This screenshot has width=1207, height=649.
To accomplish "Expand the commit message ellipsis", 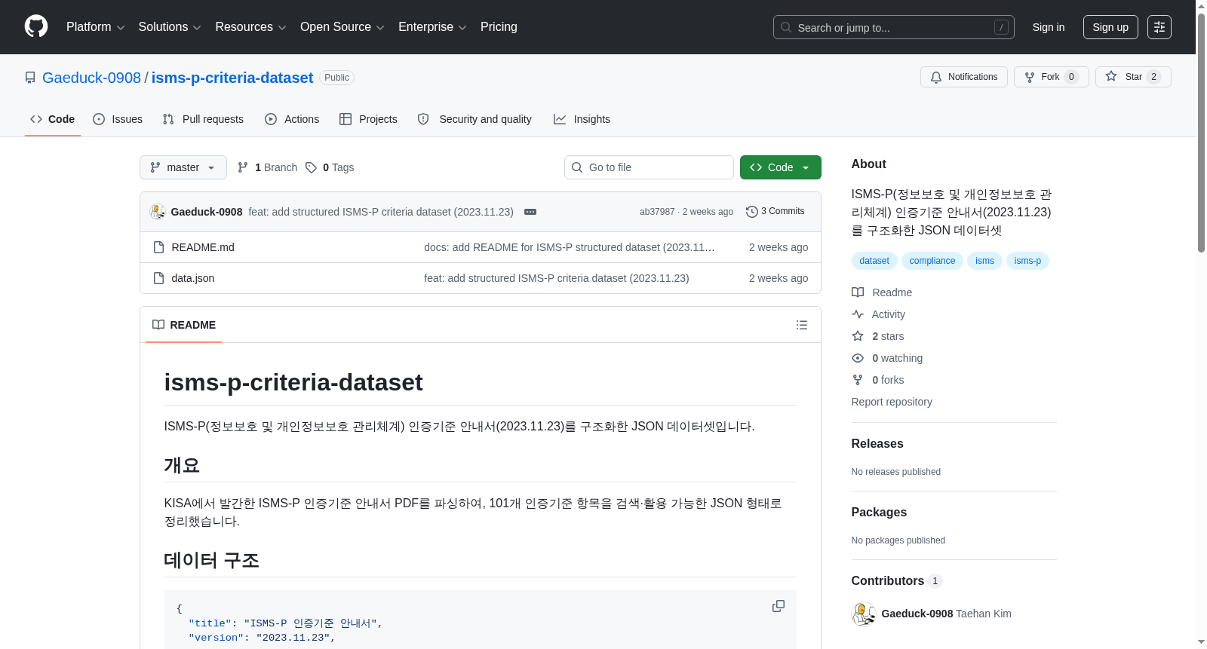I will tap(530, 212).
